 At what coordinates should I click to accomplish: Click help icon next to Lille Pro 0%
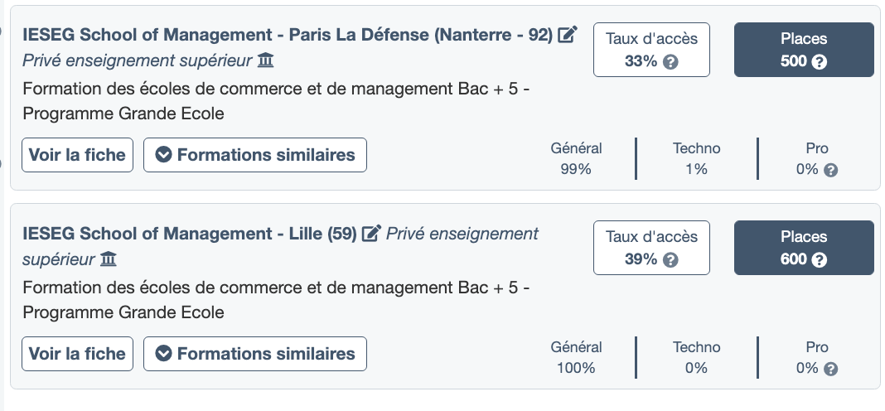click(831, 369)
